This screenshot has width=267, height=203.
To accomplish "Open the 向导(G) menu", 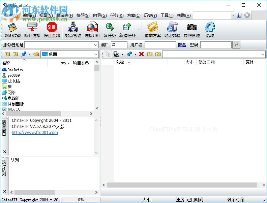I will [x=100, y=15].
